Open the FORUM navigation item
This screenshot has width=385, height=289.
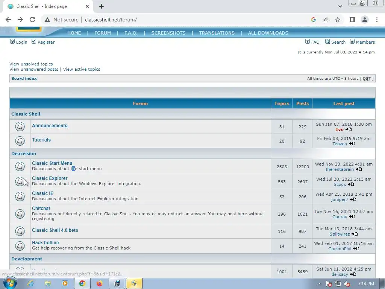click(103, 33)
